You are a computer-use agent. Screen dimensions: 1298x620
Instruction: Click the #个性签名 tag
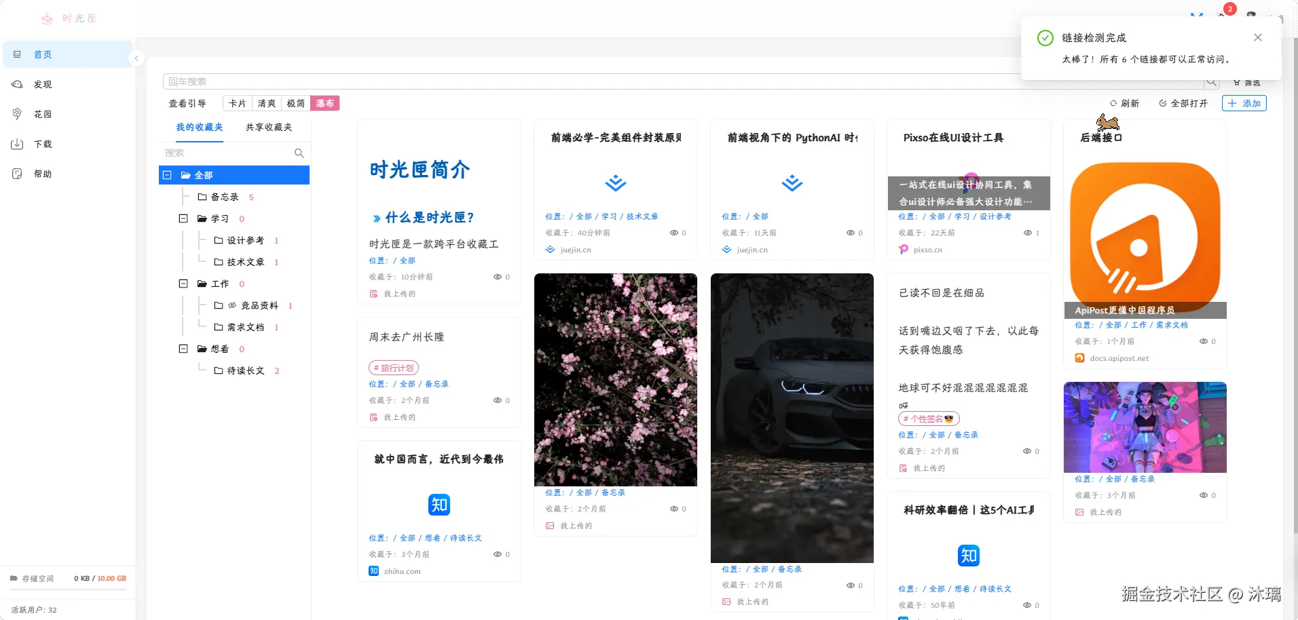929,419
